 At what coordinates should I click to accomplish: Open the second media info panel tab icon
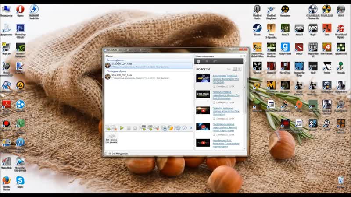tap(207, 61)
